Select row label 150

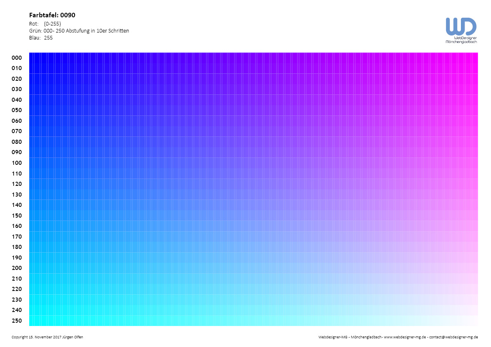pos(16,215)
